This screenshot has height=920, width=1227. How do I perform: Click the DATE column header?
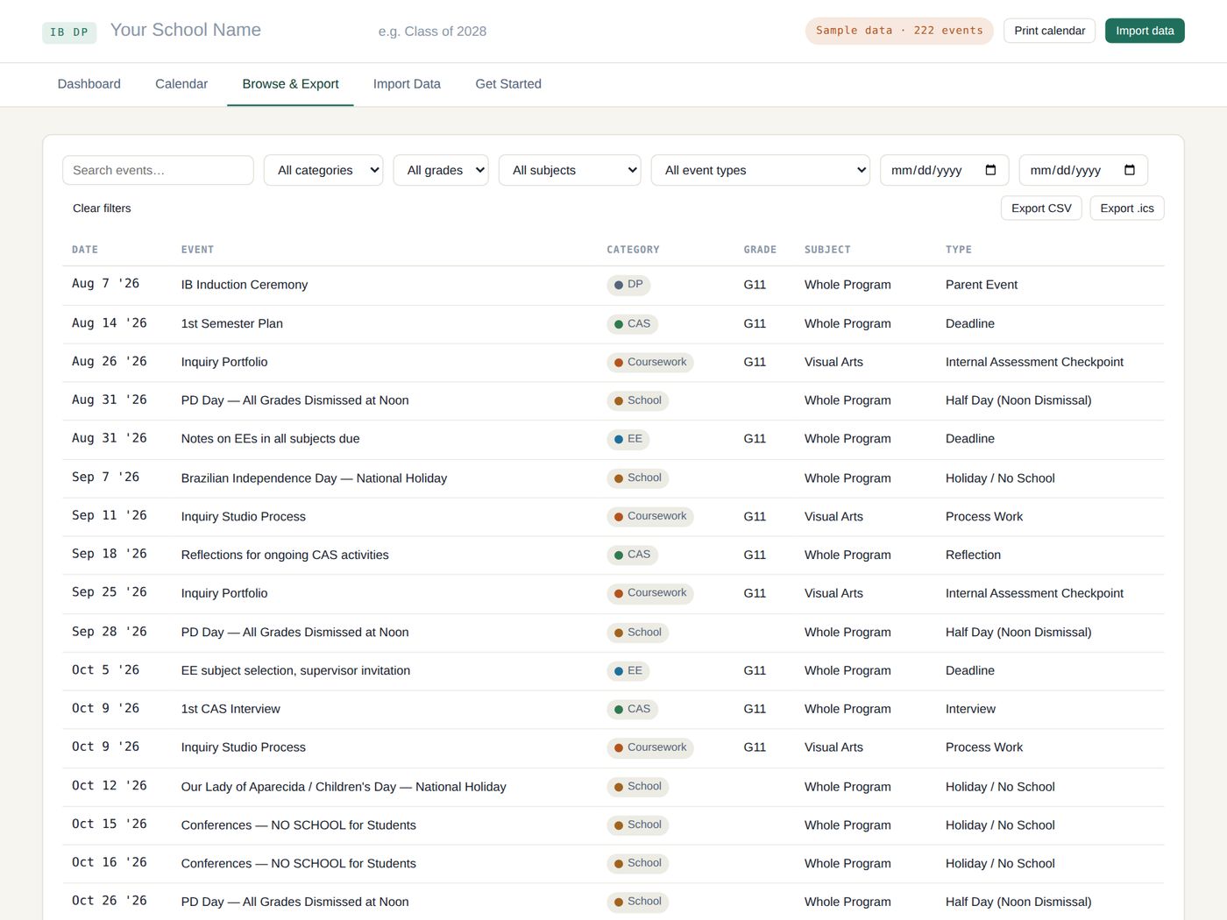(85, 250)
